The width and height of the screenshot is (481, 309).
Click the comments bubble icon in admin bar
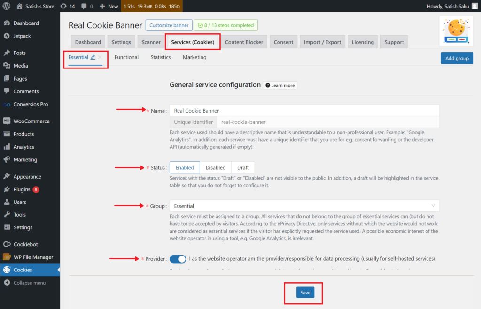coord(84,6)
